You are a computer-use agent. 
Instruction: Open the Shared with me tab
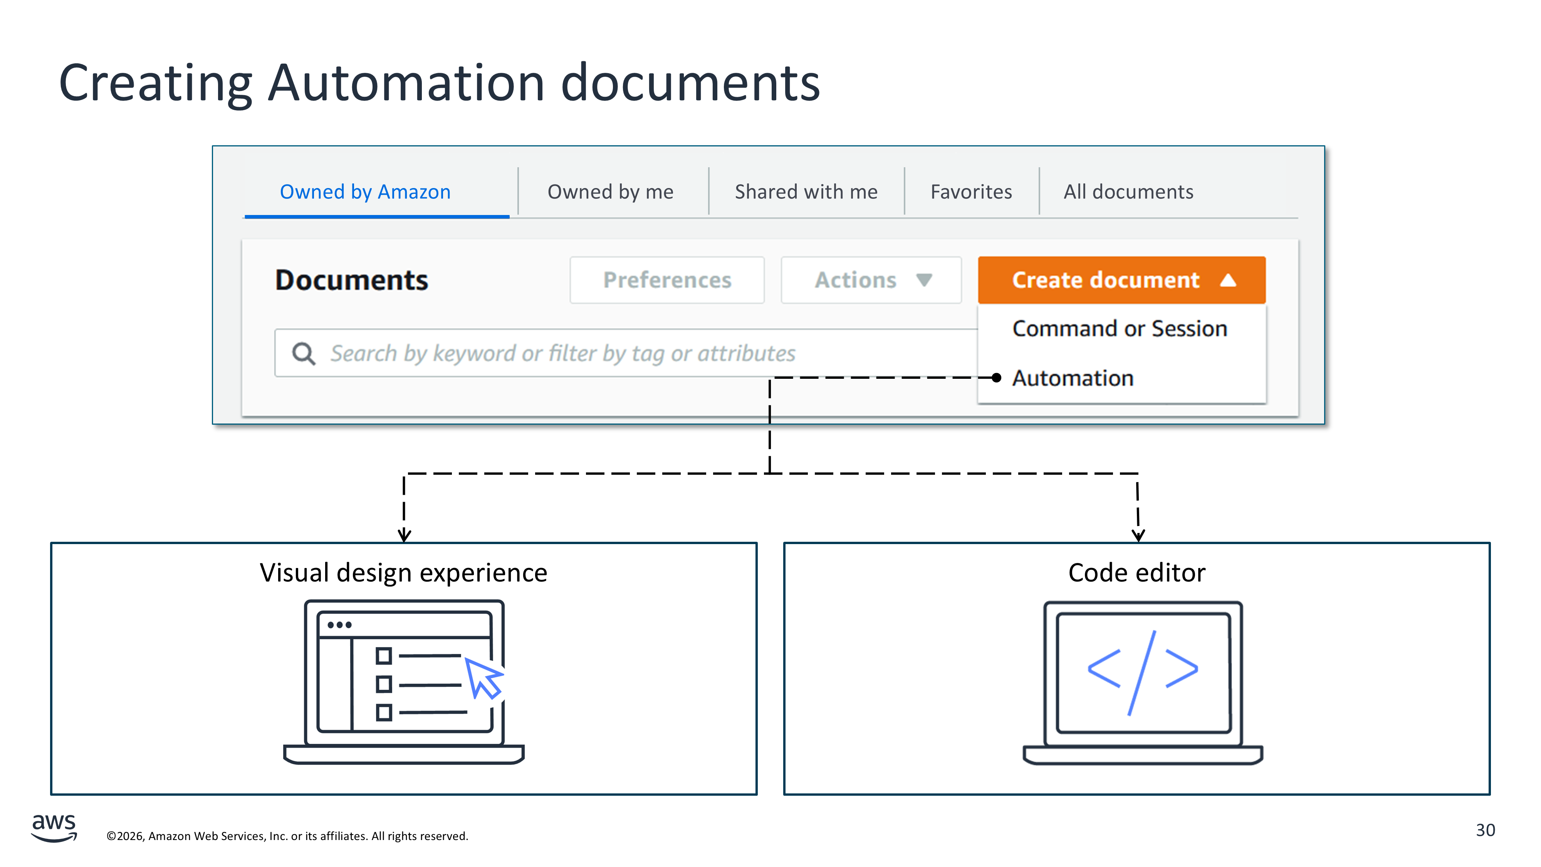(806, 192)
